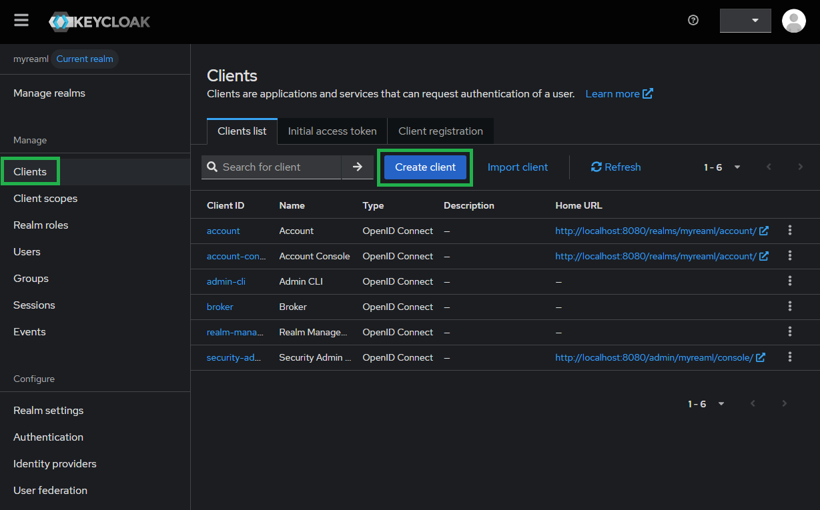Open the Import client link
Screen dimensions: 820x510
[518, 167]
